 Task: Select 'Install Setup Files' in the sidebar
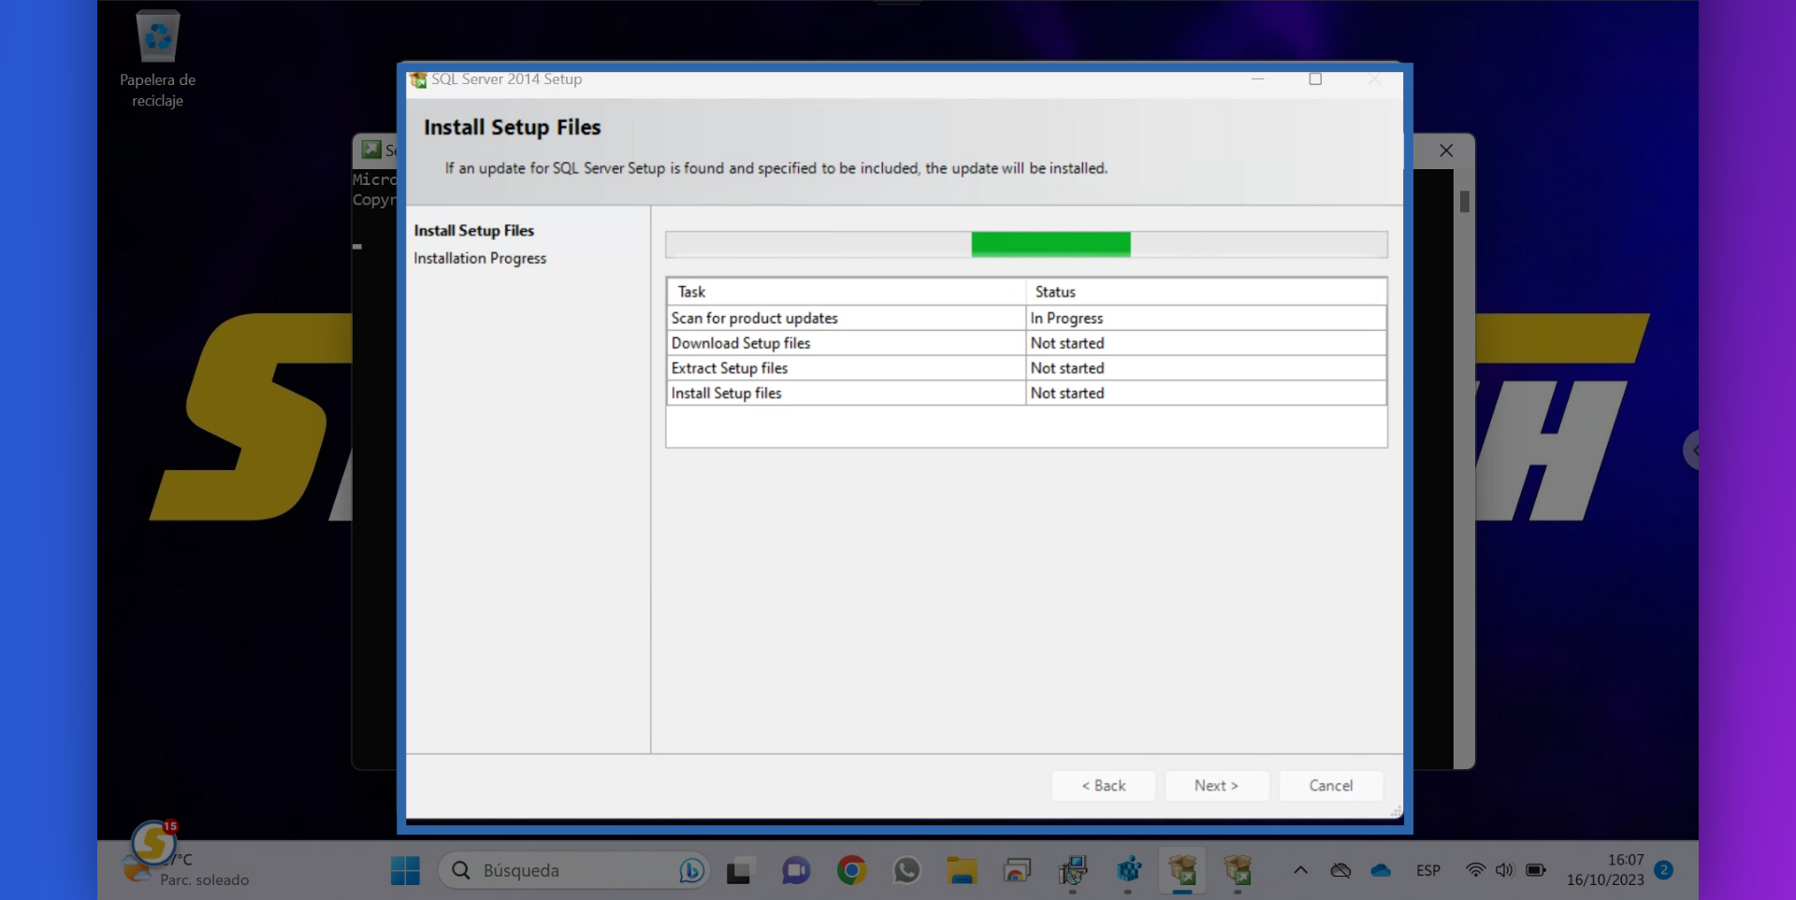(474, 230)
